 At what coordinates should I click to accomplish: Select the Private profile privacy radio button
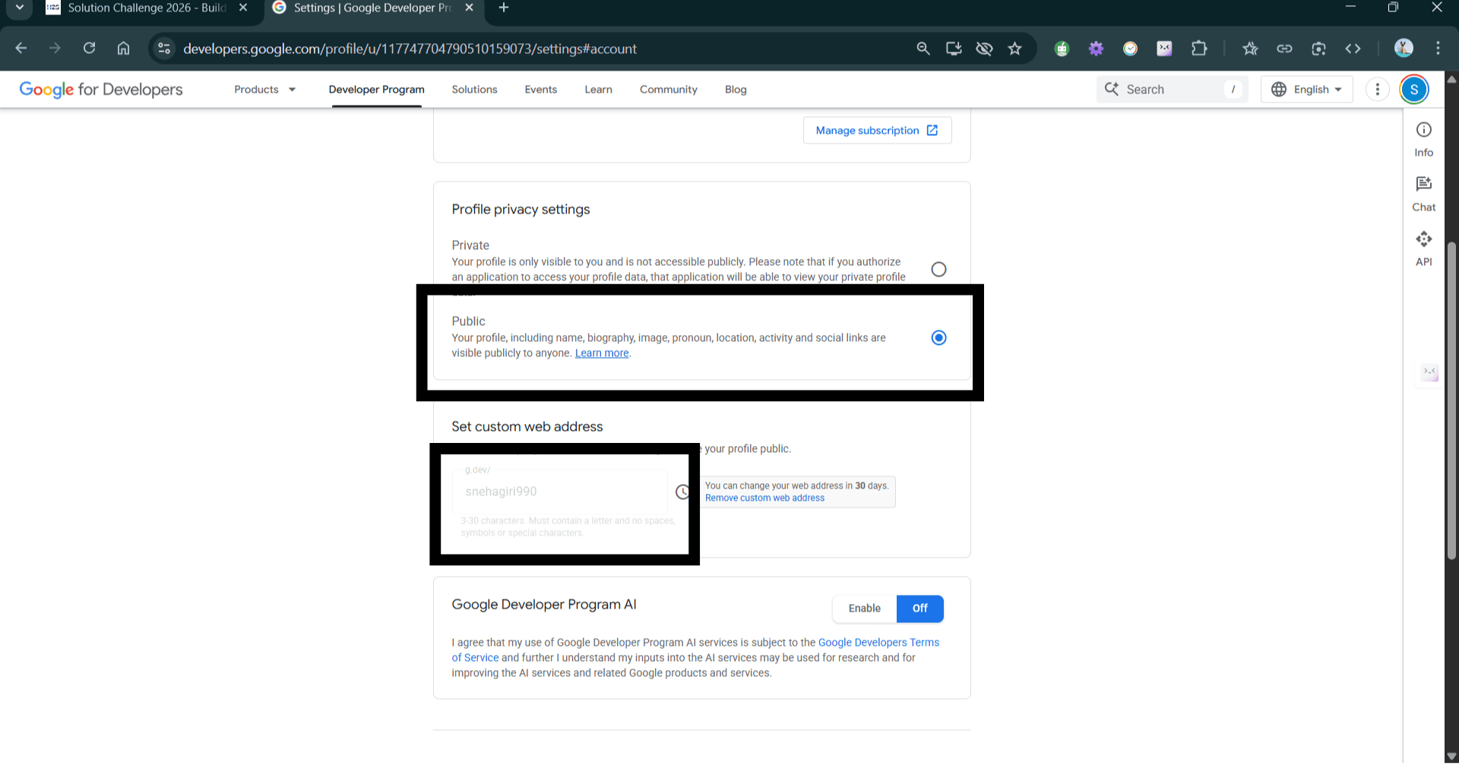[938, 269]
